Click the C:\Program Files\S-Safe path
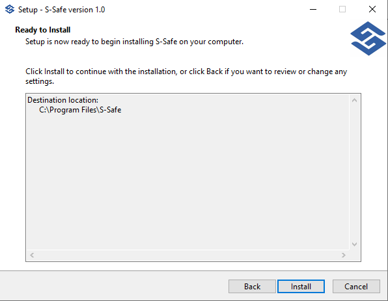Screen dimensions: 388x301 point(80,110)
